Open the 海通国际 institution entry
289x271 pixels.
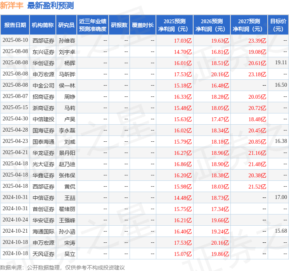(x=43, y=231)
